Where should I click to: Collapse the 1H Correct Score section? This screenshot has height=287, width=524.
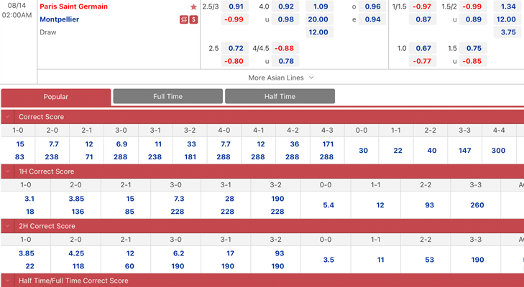(x=7, y=171)
